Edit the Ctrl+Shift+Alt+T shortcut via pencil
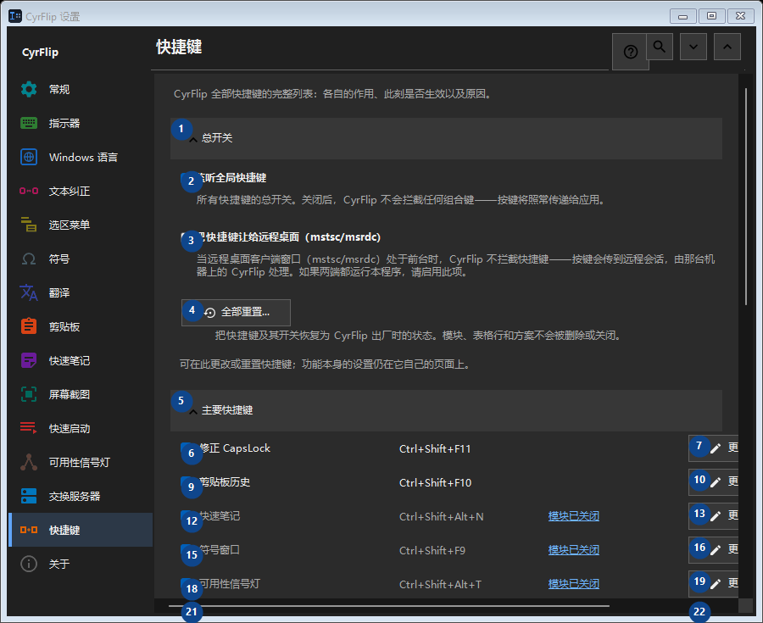This screenshot has height=623, width=763. click(716, 584)
